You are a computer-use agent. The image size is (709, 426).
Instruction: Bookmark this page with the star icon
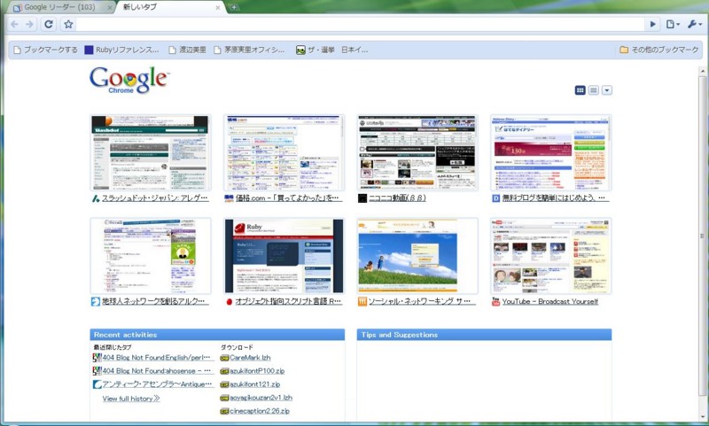(68, 24)
